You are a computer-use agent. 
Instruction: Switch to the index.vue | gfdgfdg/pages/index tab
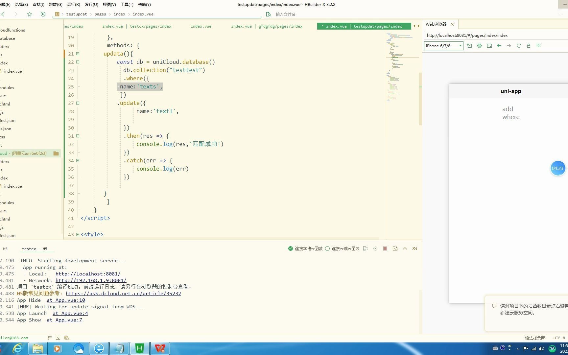tap(267, 26)
